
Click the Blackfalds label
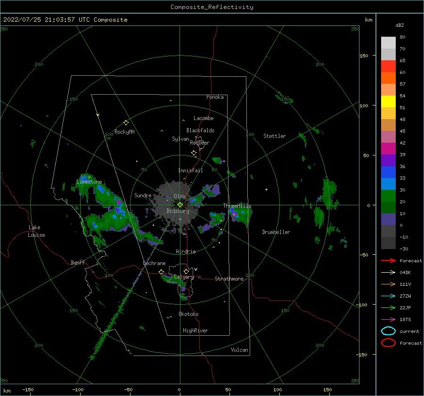200,130
